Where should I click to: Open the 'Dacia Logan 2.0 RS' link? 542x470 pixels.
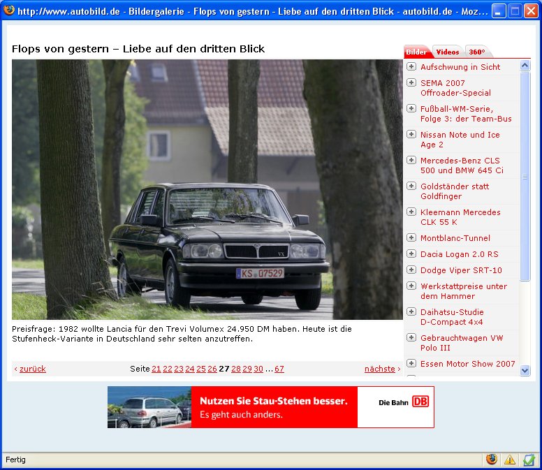coord(460,254)
